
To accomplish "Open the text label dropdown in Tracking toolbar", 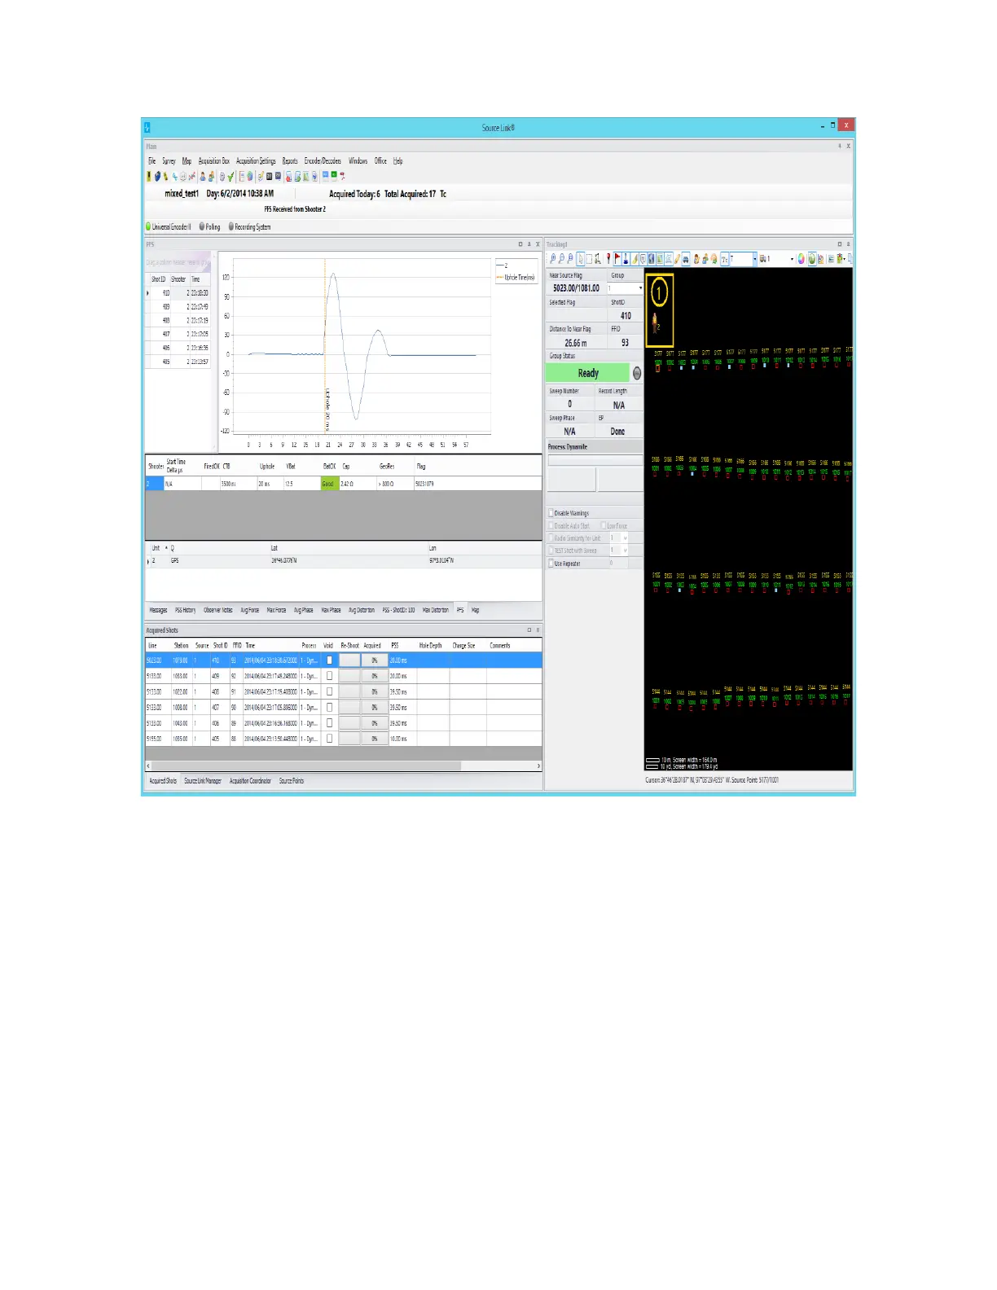I will [755, 259].
